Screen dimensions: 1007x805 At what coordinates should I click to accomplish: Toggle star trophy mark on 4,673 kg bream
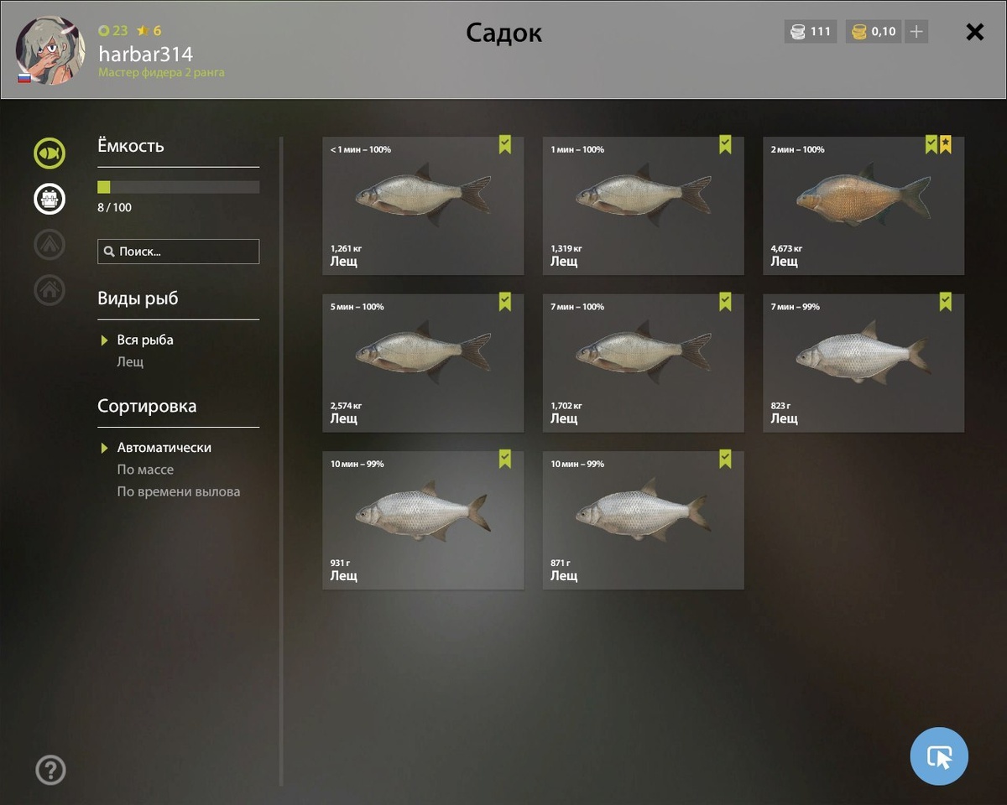click(945, 144)
